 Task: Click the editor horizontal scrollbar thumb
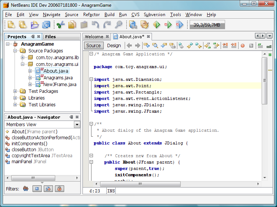tap(140, 184)
